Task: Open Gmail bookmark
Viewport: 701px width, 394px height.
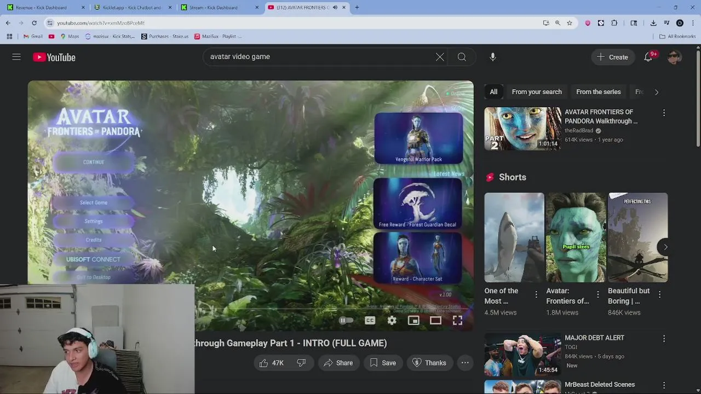Action: [x=33, y=37]
